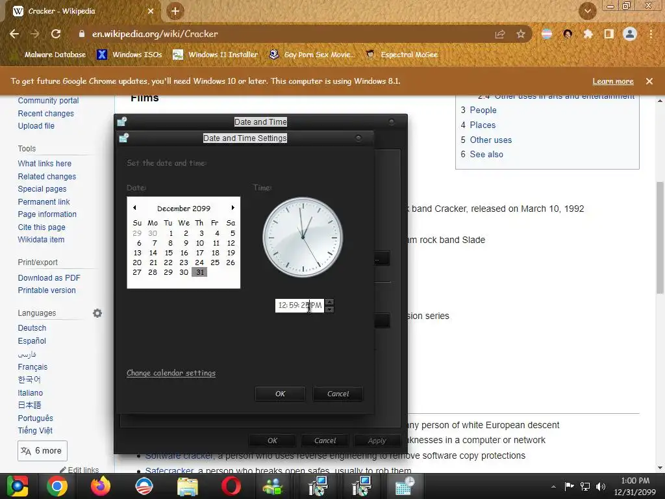The image size is (665, 499).
Task: Switch to the Deutsch language version
Action: pos(32,328)
